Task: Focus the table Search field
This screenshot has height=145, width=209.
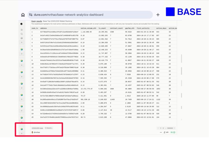Action: pyautogui.click(x=49, y=128)
